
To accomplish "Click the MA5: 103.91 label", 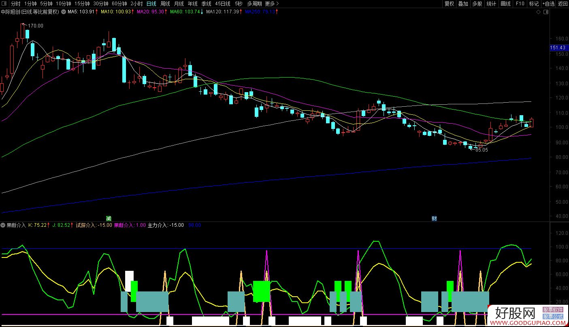I will pos(81,12).
